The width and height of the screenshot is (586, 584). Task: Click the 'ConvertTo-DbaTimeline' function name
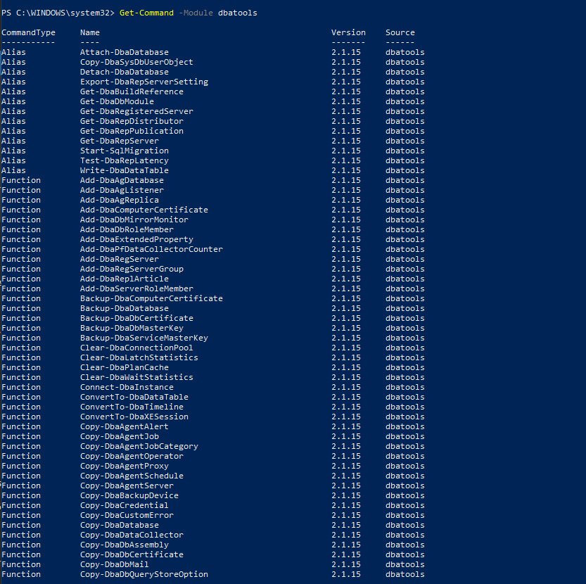coord(132,407)
